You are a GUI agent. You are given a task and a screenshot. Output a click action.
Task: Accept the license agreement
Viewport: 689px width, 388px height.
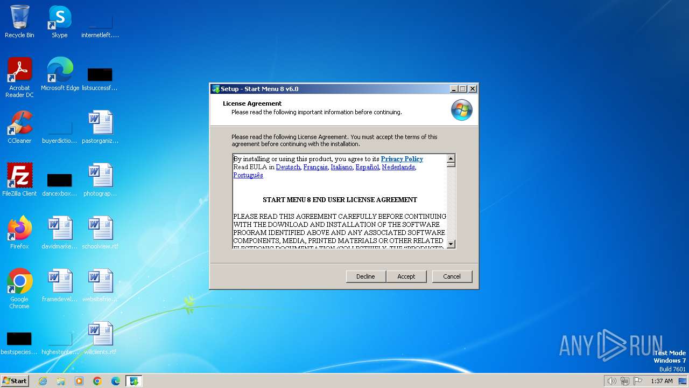click(x=406, y=276)
